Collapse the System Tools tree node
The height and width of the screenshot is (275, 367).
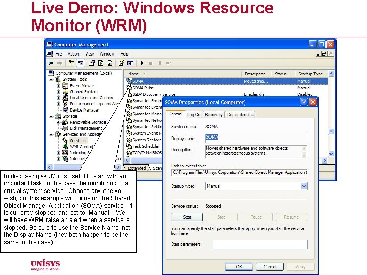pos(51,80)
